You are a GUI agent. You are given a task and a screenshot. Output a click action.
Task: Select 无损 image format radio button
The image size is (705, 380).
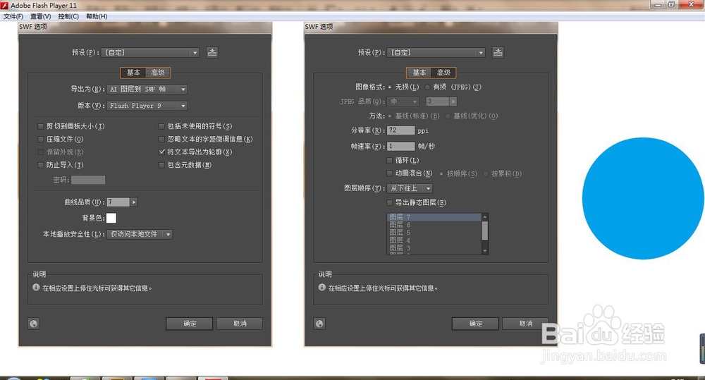(389, 87)
